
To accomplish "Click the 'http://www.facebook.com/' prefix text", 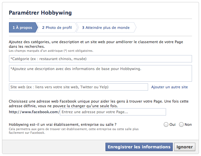I will [34, 112].
